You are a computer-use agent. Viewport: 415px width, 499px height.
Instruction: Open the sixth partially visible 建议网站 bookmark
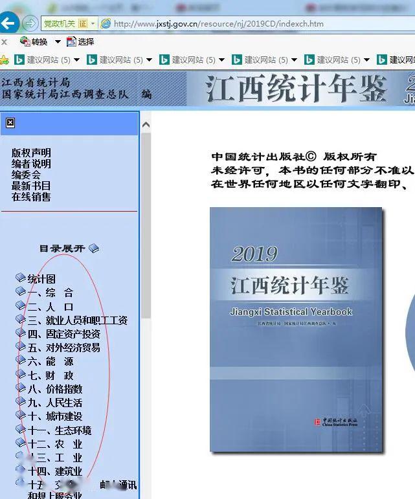396,60
